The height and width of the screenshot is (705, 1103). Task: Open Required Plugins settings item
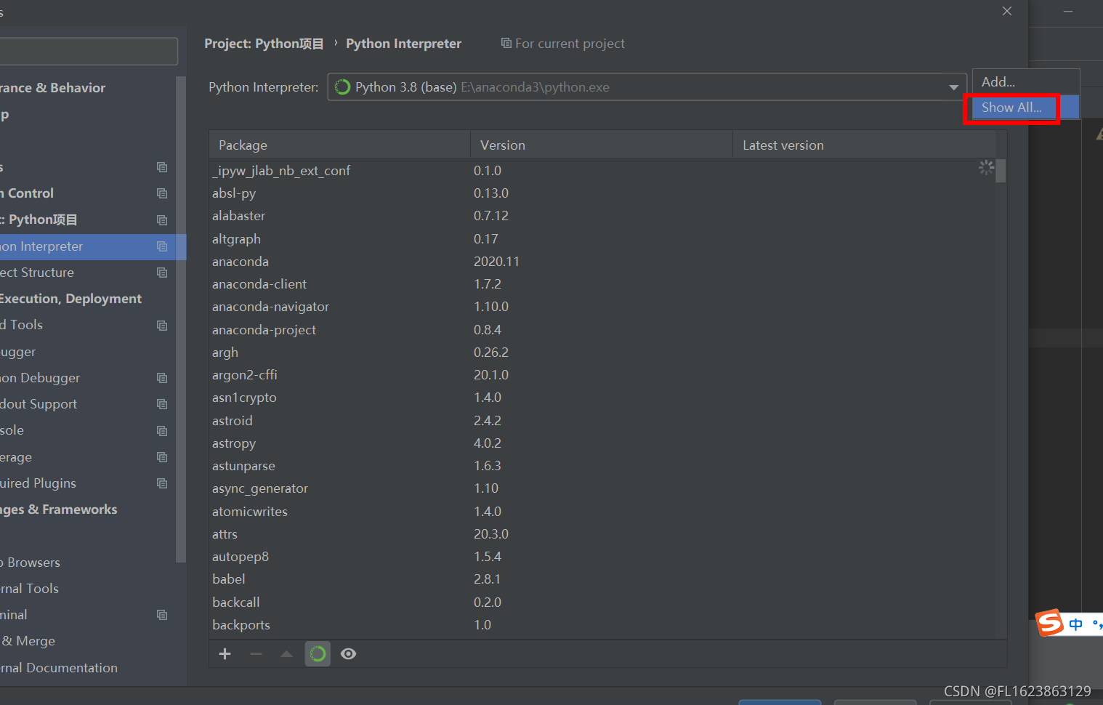tap(87, 483)
